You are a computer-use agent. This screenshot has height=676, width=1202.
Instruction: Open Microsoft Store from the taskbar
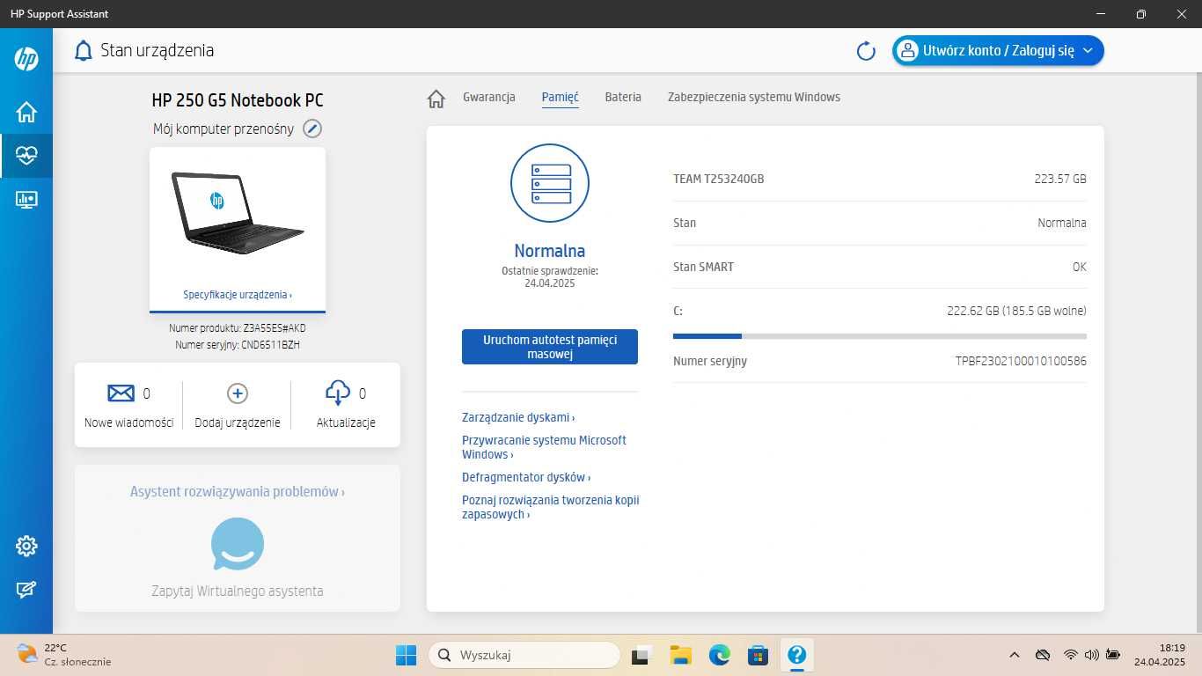[758, 655]
